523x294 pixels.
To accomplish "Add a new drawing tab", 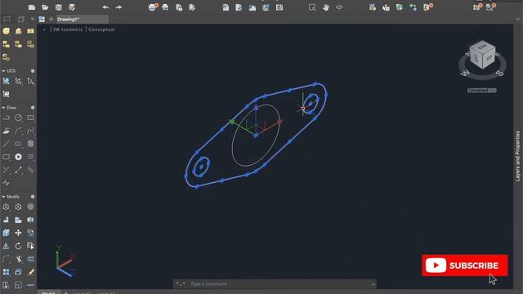I will (x=51, y=20).
